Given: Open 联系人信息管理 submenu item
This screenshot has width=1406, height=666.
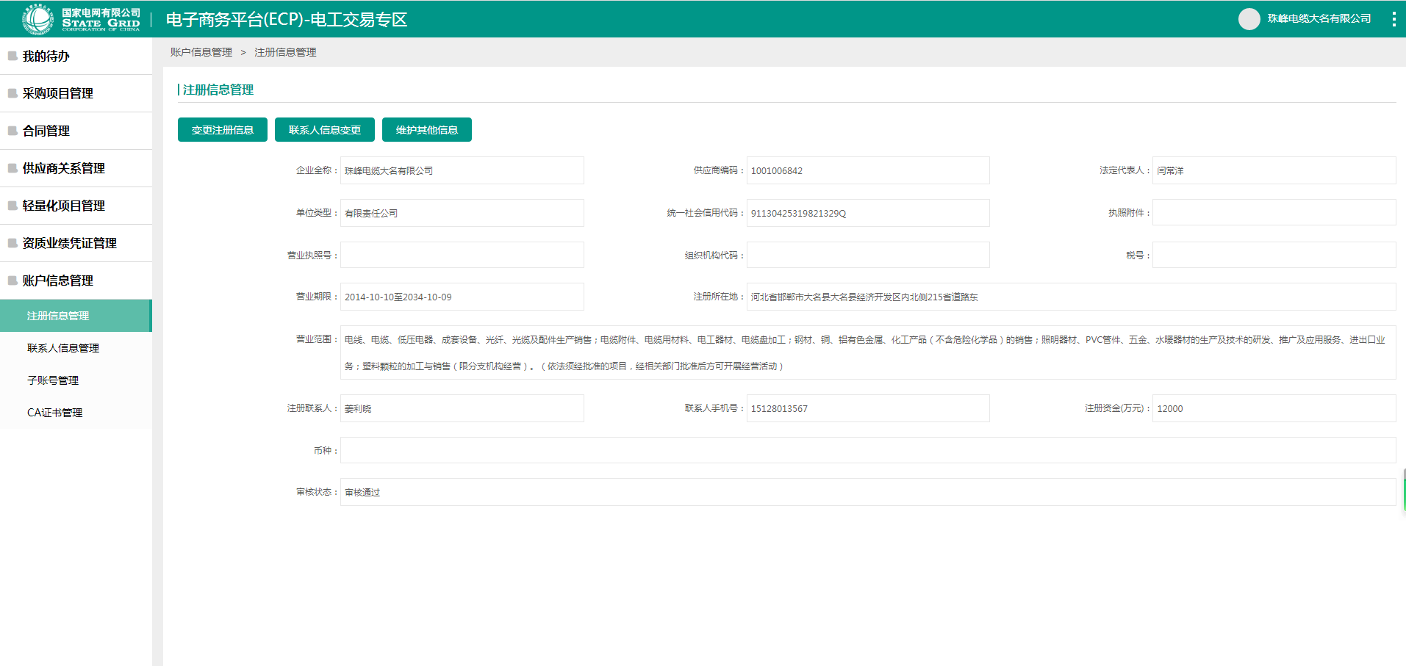Looking at the screenshot, I should pos(63,348).
